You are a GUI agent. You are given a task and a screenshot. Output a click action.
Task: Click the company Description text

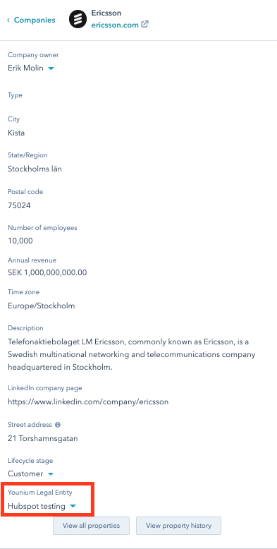tap(132, 354)
